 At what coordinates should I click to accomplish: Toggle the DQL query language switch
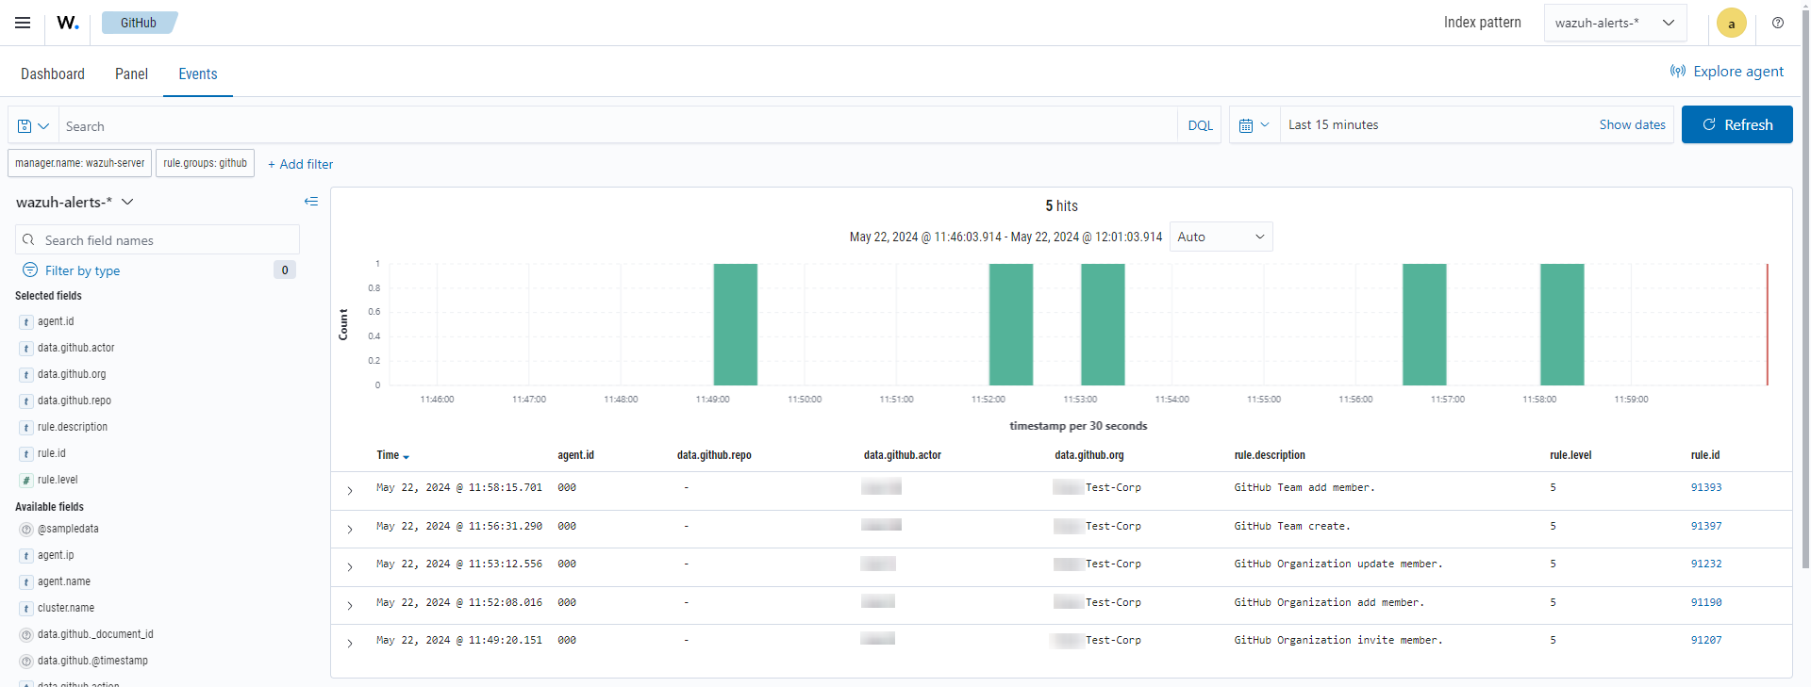tap(1200, 125)
